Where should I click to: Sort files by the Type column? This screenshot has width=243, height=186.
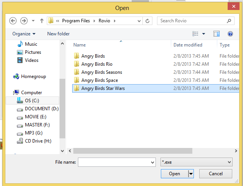pyautogui.click(x=225, y=45)
